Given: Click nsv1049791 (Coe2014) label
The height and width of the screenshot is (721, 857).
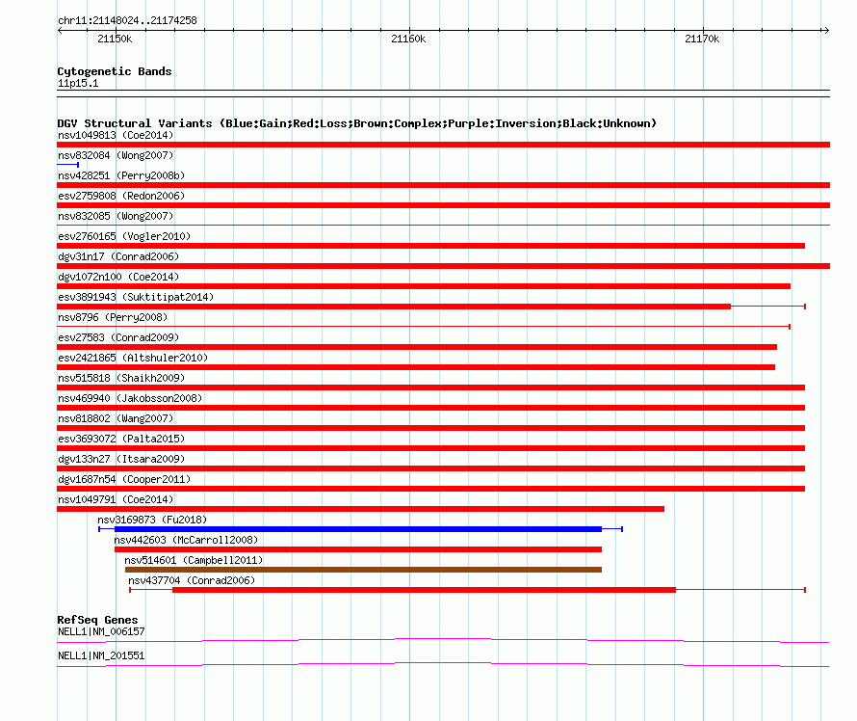Looking at the screenshot, I should click(116, 499).
